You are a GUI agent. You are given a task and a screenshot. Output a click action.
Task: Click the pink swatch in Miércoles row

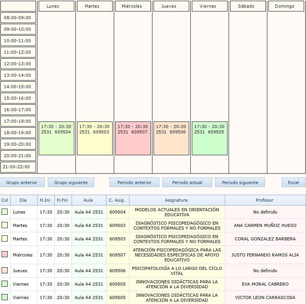tap(5, 254)
